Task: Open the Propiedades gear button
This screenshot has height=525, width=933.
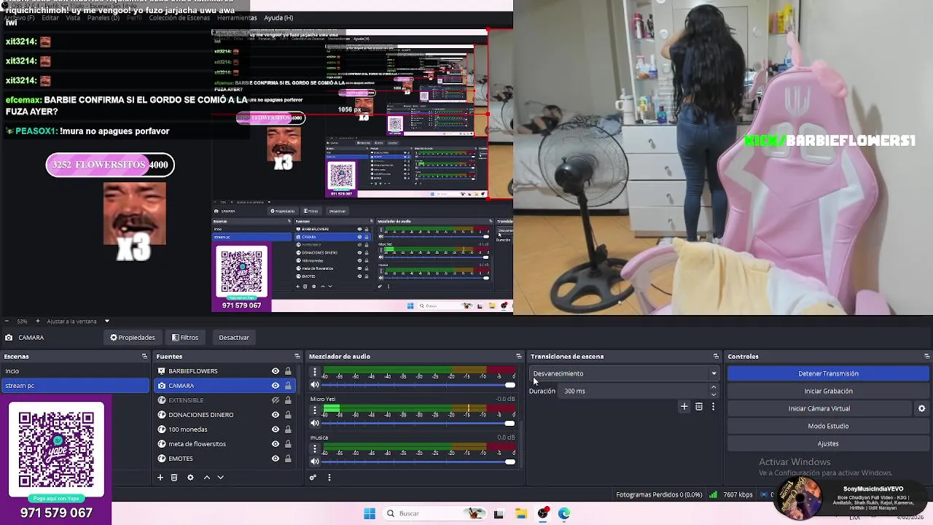Action: click(x=133, y=338)
